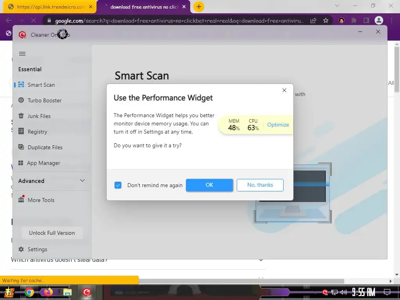Image resolution: width=400 pixels, height=300 pixels.
Task: Close the trendmicro API tab
Action: [x=91, y=7]
